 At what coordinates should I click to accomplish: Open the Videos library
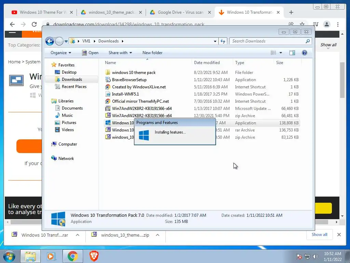[x=68, y=130]
